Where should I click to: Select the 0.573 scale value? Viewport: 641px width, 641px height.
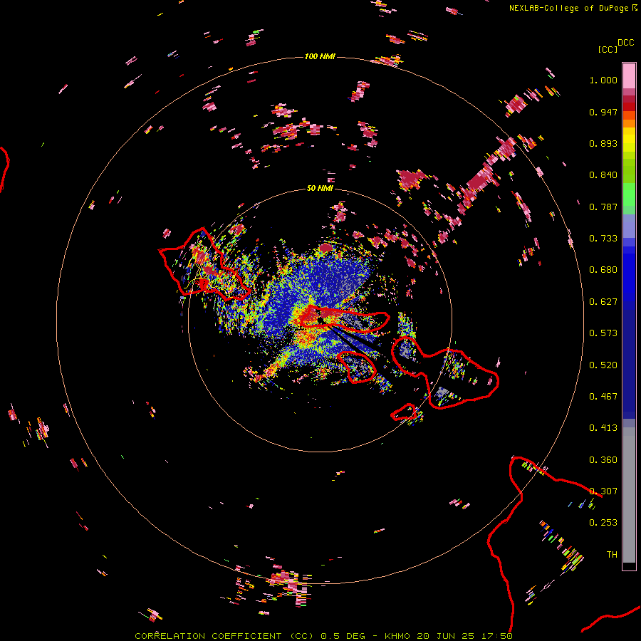tap(603, 333)
